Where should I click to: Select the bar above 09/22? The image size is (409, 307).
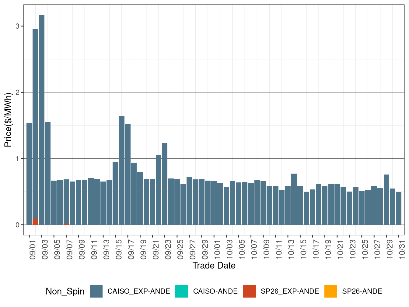158,189
